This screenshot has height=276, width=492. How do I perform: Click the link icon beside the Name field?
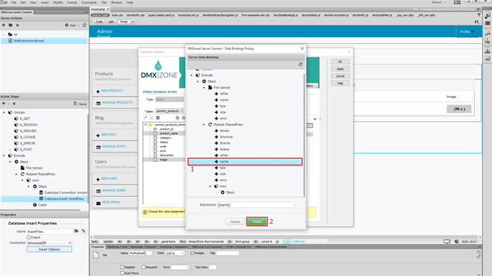point(83,231)
